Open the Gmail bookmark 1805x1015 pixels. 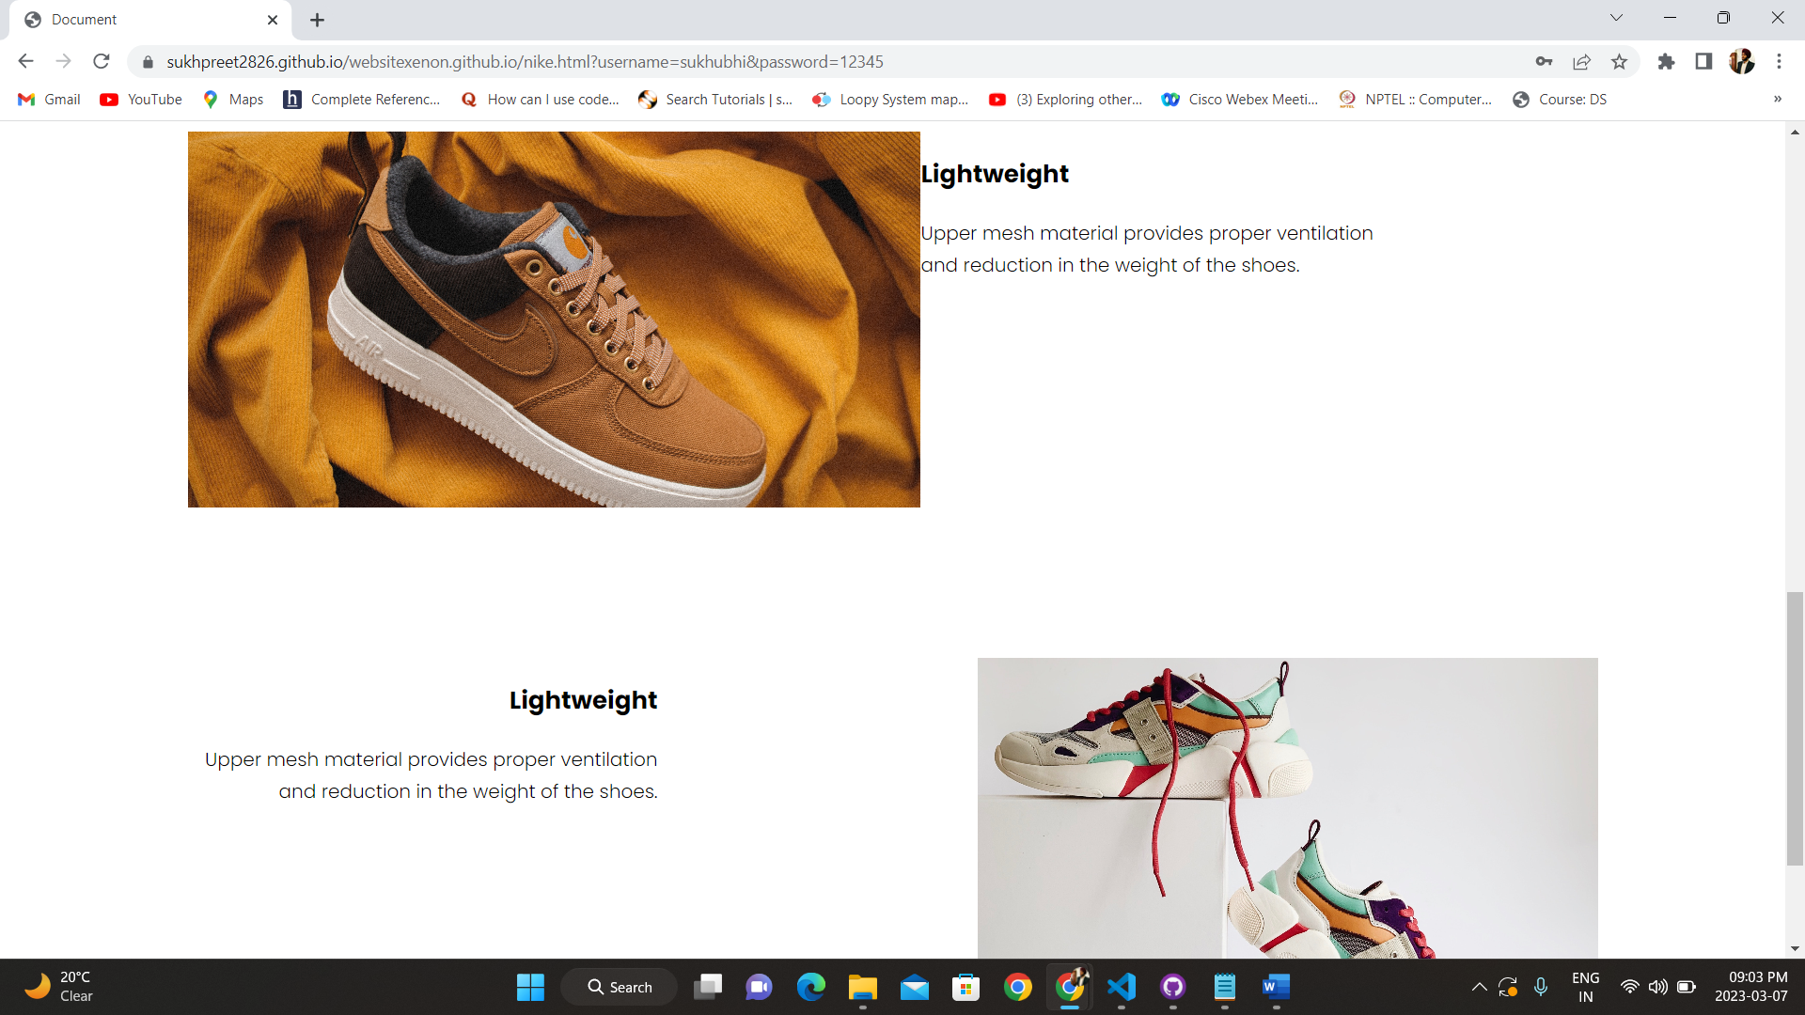[x=50, y=100]
